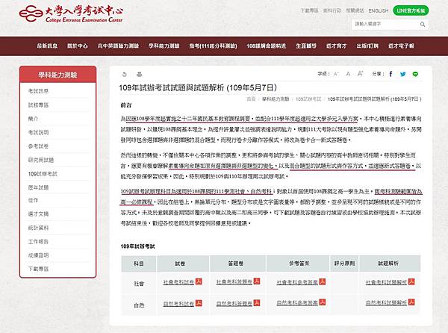Click the 自然 subject cell in the table
This screenshot has width=448, height=333.
click(139, 305)
